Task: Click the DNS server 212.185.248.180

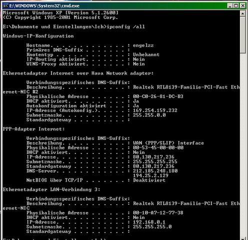Action: [155, 171]
